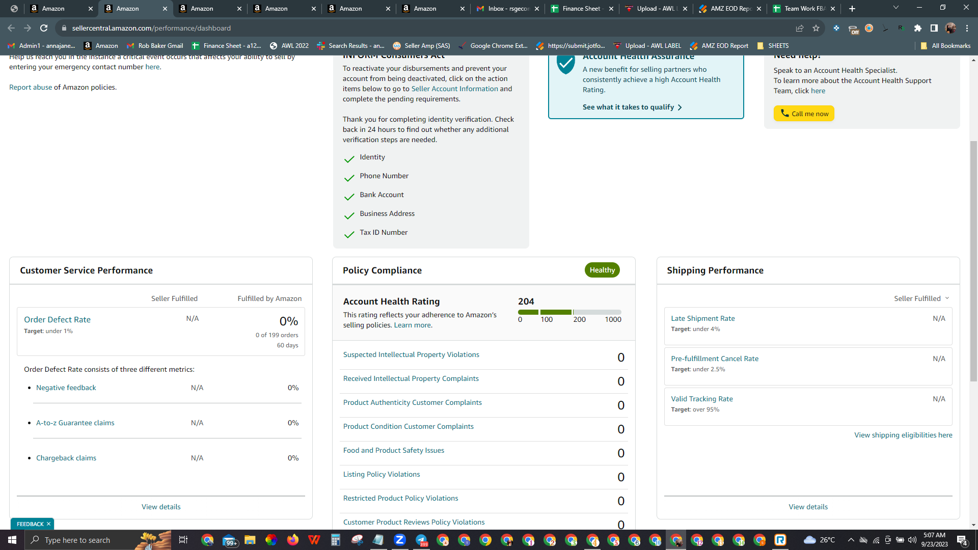The width and height of the screenshot is (978, 550).
Task: Click the Windows Start button
Action: [x=12, y=540]
